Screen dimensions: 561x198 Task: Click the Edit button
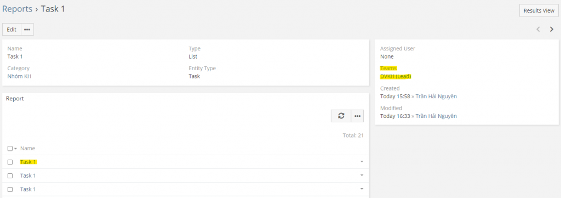click(12, 30)
